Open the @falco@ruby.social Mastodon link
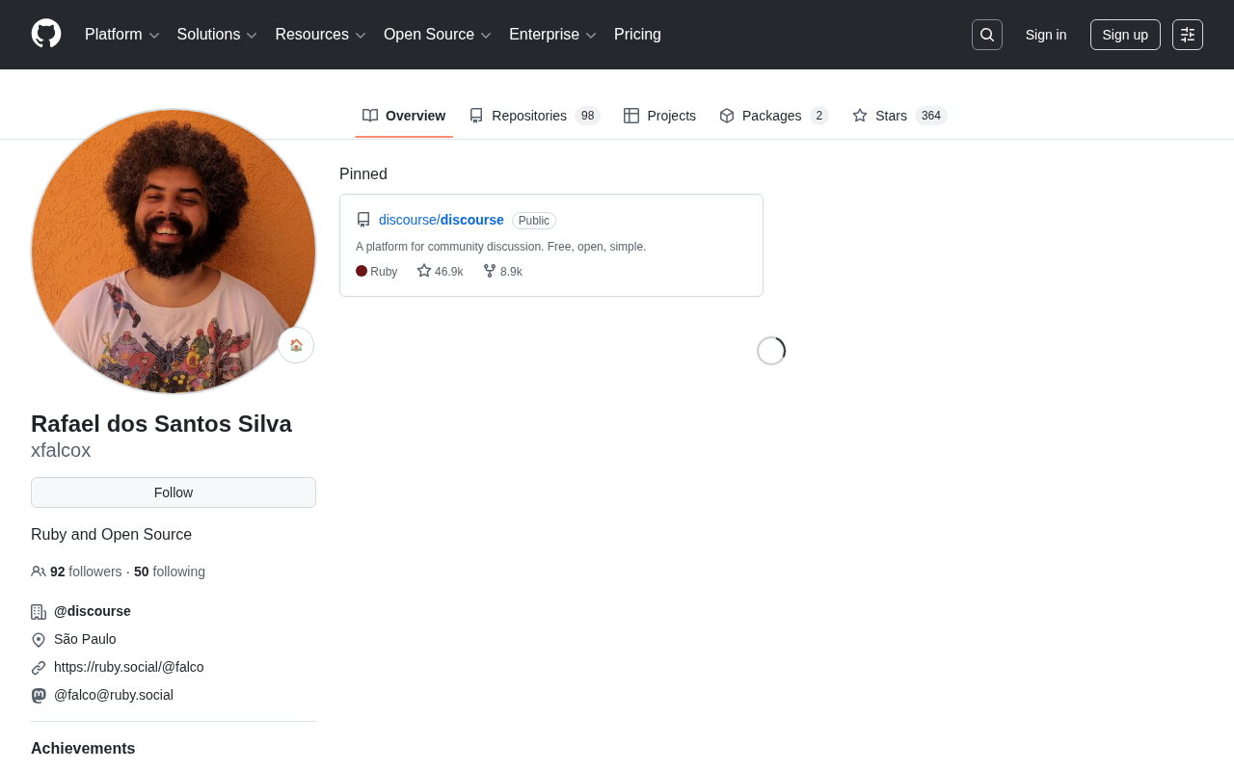The image size is (1234, 771). point(114,695)
